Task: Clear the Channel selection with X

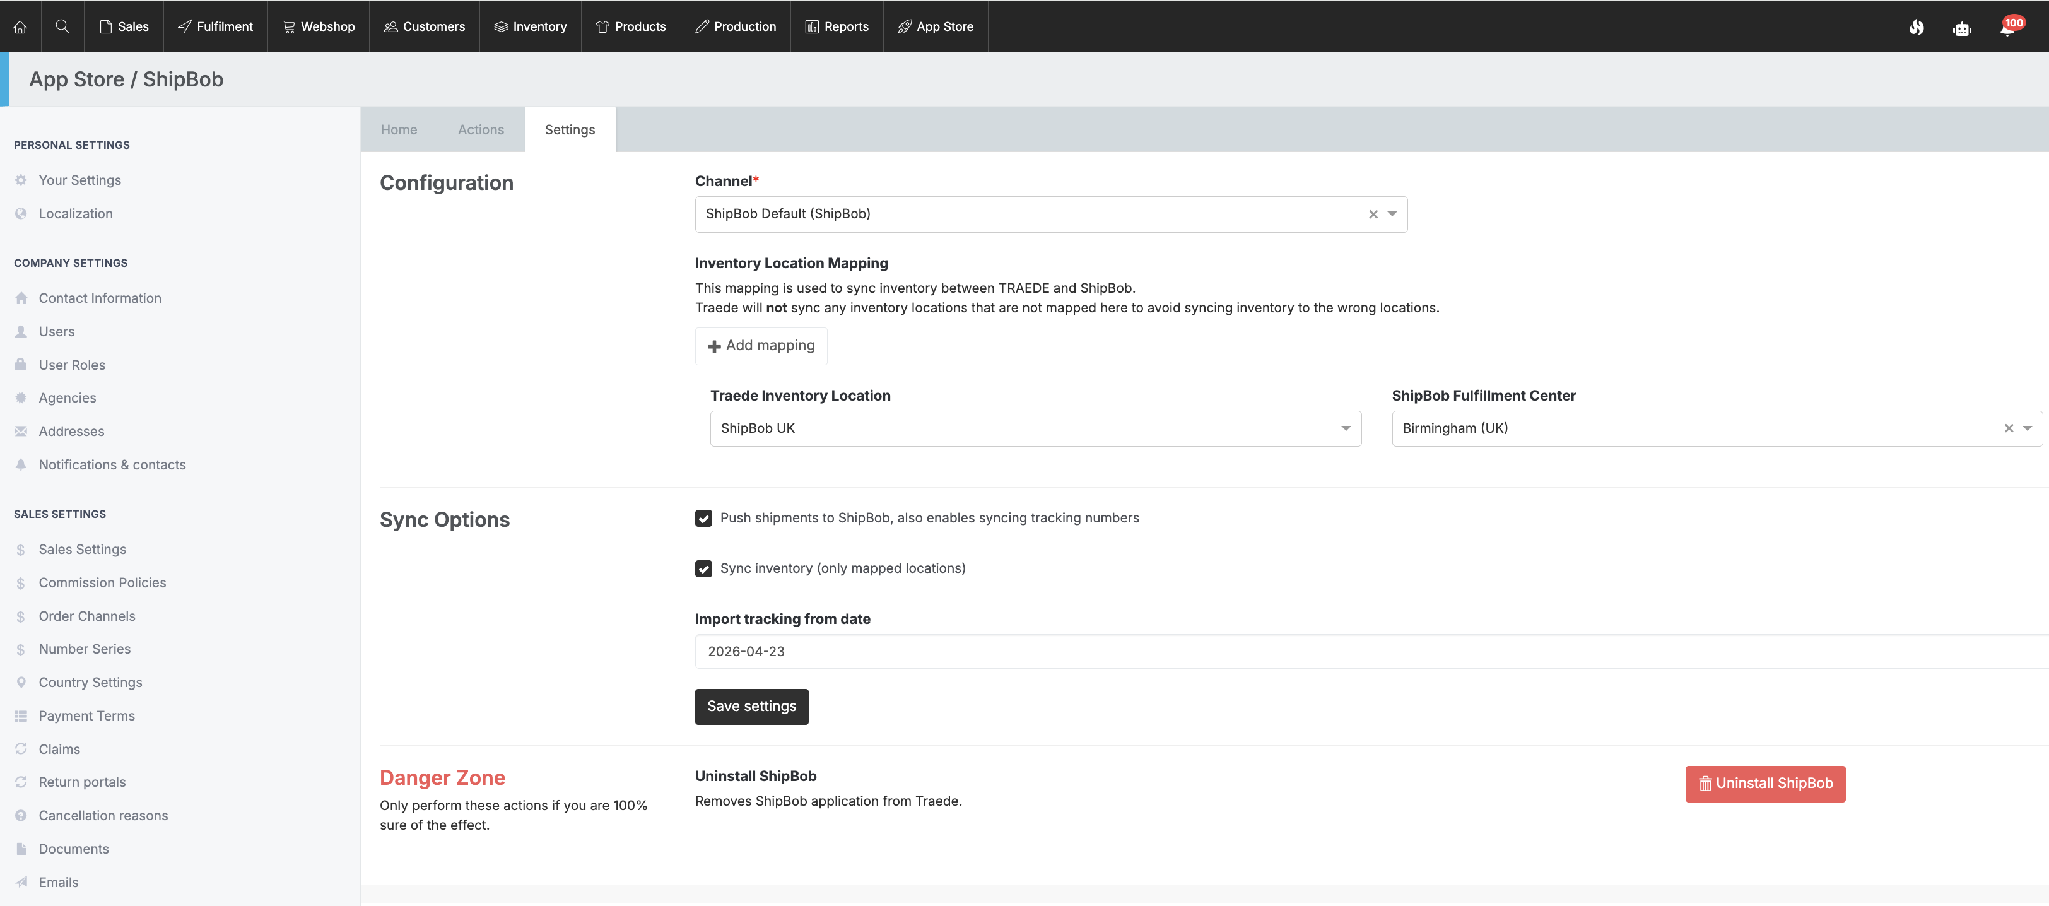Action: pyautogui.click(x=1373, y=214)
